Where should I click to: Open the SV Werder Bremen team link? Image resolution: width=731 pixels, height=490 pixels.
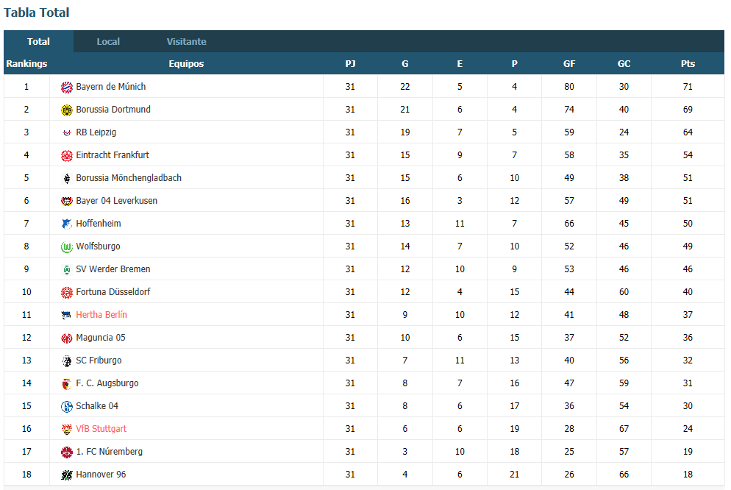click(x=113, y=269)
